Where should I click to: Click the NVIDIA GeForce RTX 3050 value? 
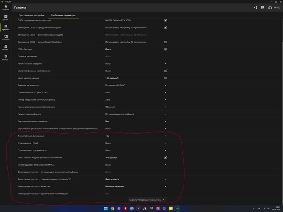(x=118, y=20)
